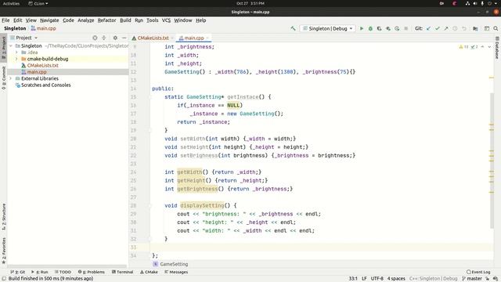Open the Event Log
501x282 pixels.
[x=478, y=272]
